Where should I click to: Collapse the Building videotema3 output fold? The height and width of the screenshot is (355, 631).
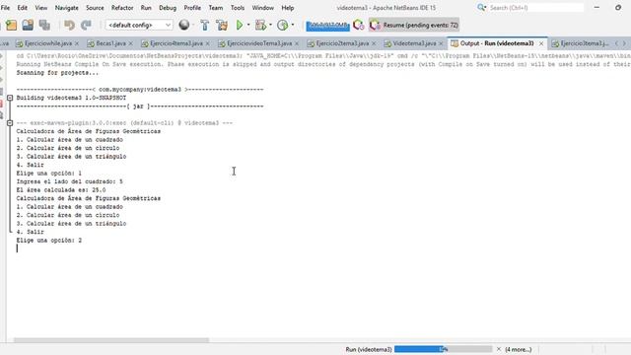click(x=10, y=98)
